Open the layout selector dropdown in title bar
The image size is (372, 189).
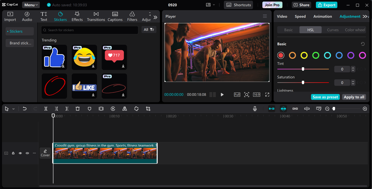coord(210,5)
